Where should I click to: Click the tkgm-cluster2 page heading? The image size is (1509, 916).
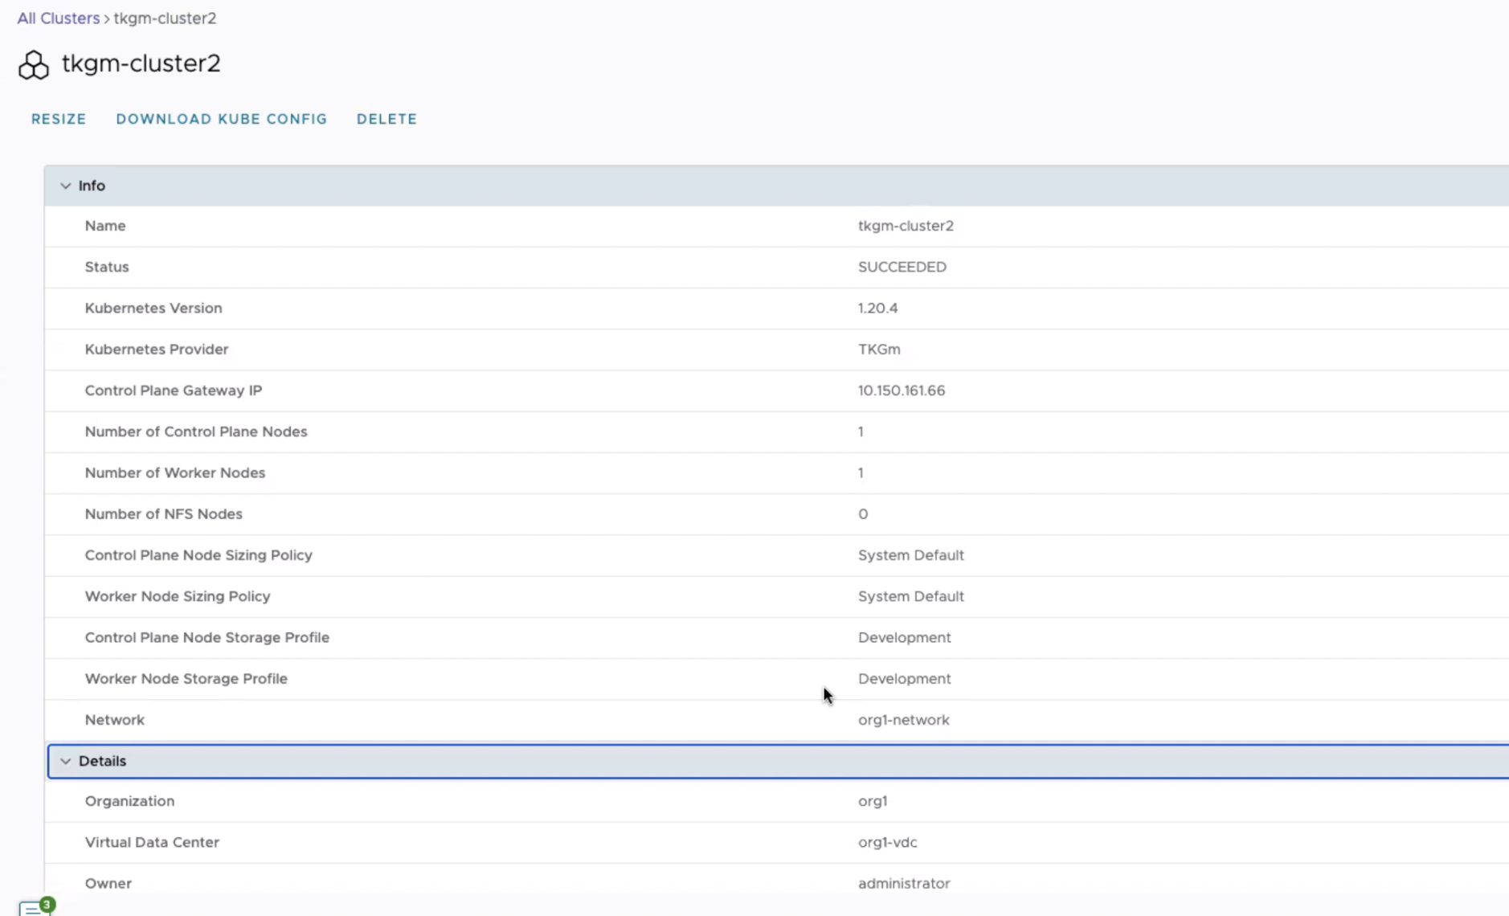141,63
